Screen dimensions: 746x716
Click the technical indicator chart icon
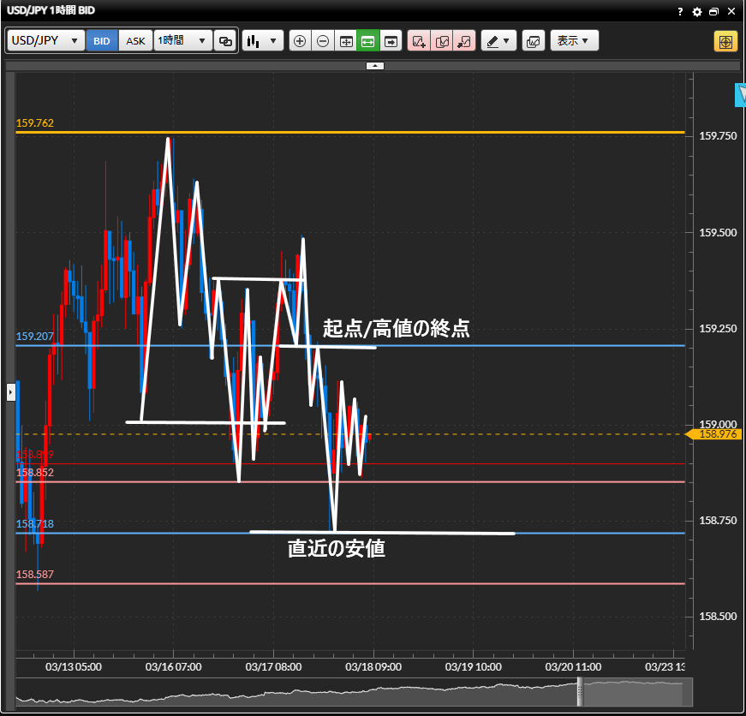533,40
